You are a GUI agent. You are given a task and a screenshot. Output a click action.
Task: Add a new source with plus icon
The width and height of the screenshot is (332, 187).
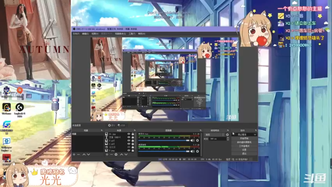pyautogui.click(x=107, y=155)
